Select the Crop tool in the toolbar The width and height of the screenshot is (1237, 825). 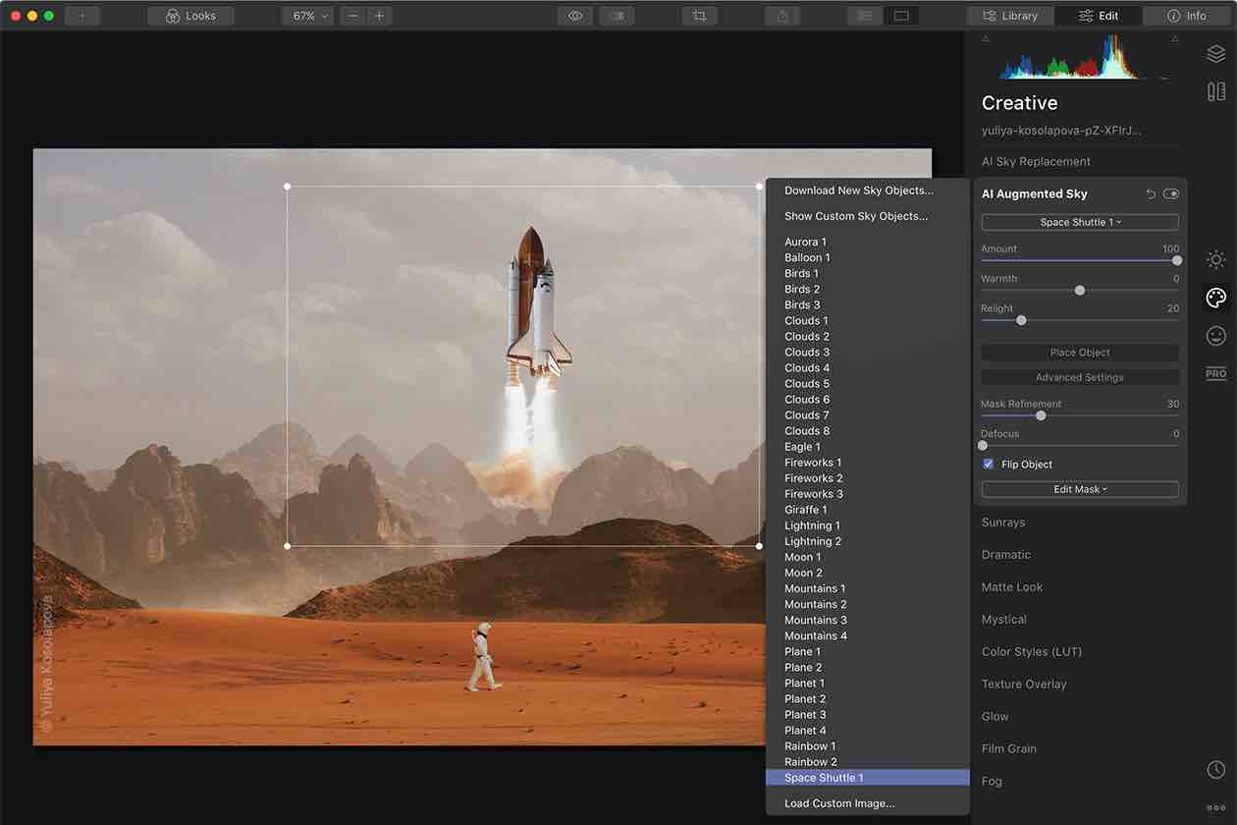[x=699, y=15]
